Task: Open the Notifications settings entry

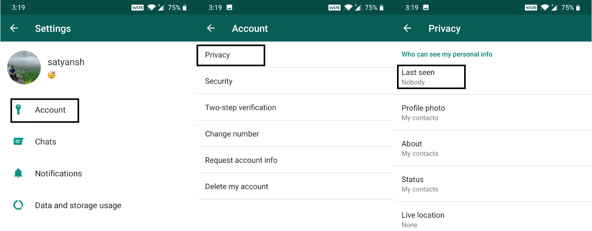Action: 99,173
